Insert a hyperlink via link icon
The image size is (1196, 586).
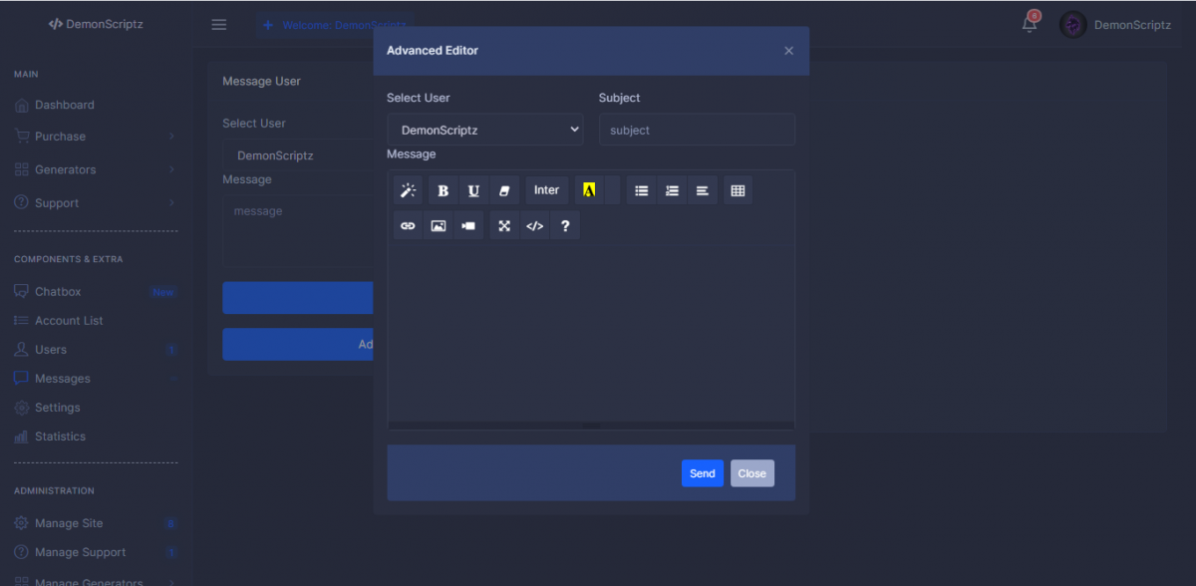[408, 226]
